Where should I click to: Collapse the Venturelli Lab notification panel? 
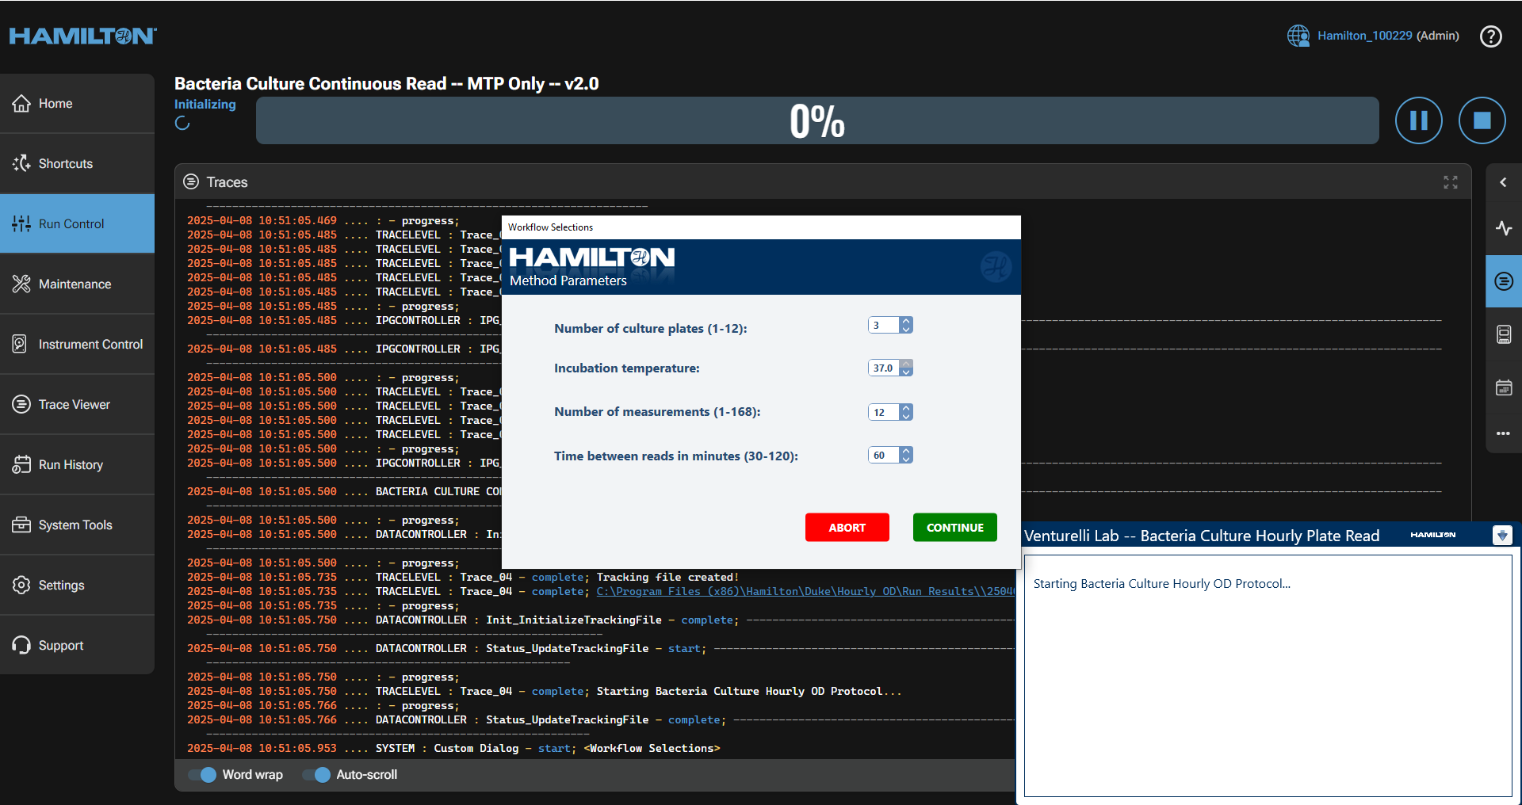click(1501, 536)
